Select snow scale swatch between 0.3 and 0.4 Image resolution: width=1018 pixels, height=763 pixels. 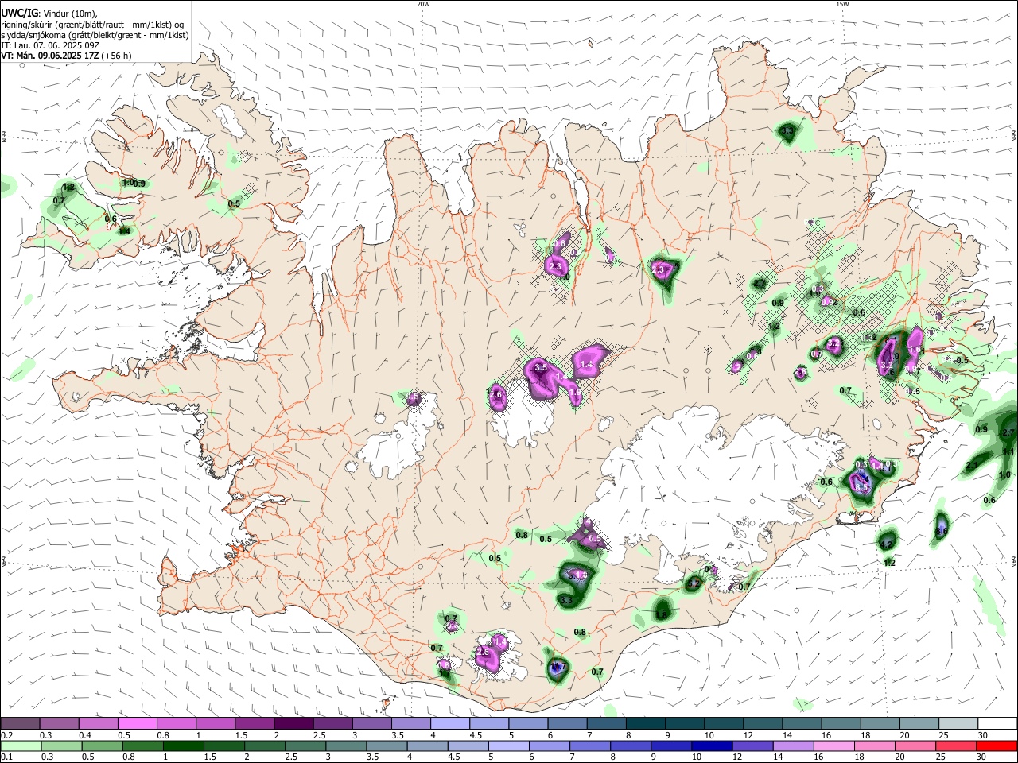[x=60, y=724]
